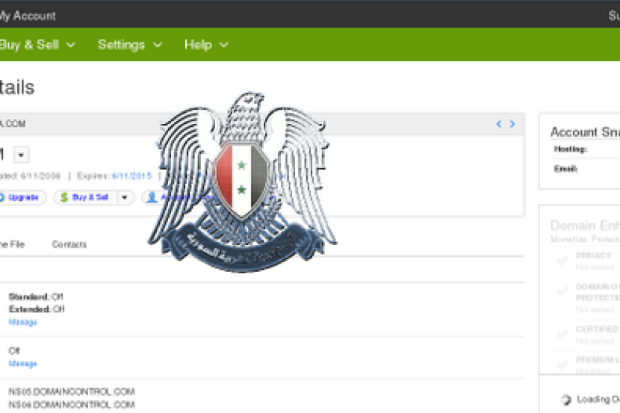This screenshot has height=413, width=620.
Task: Go to next domain with right arrow
Action: 512,124
